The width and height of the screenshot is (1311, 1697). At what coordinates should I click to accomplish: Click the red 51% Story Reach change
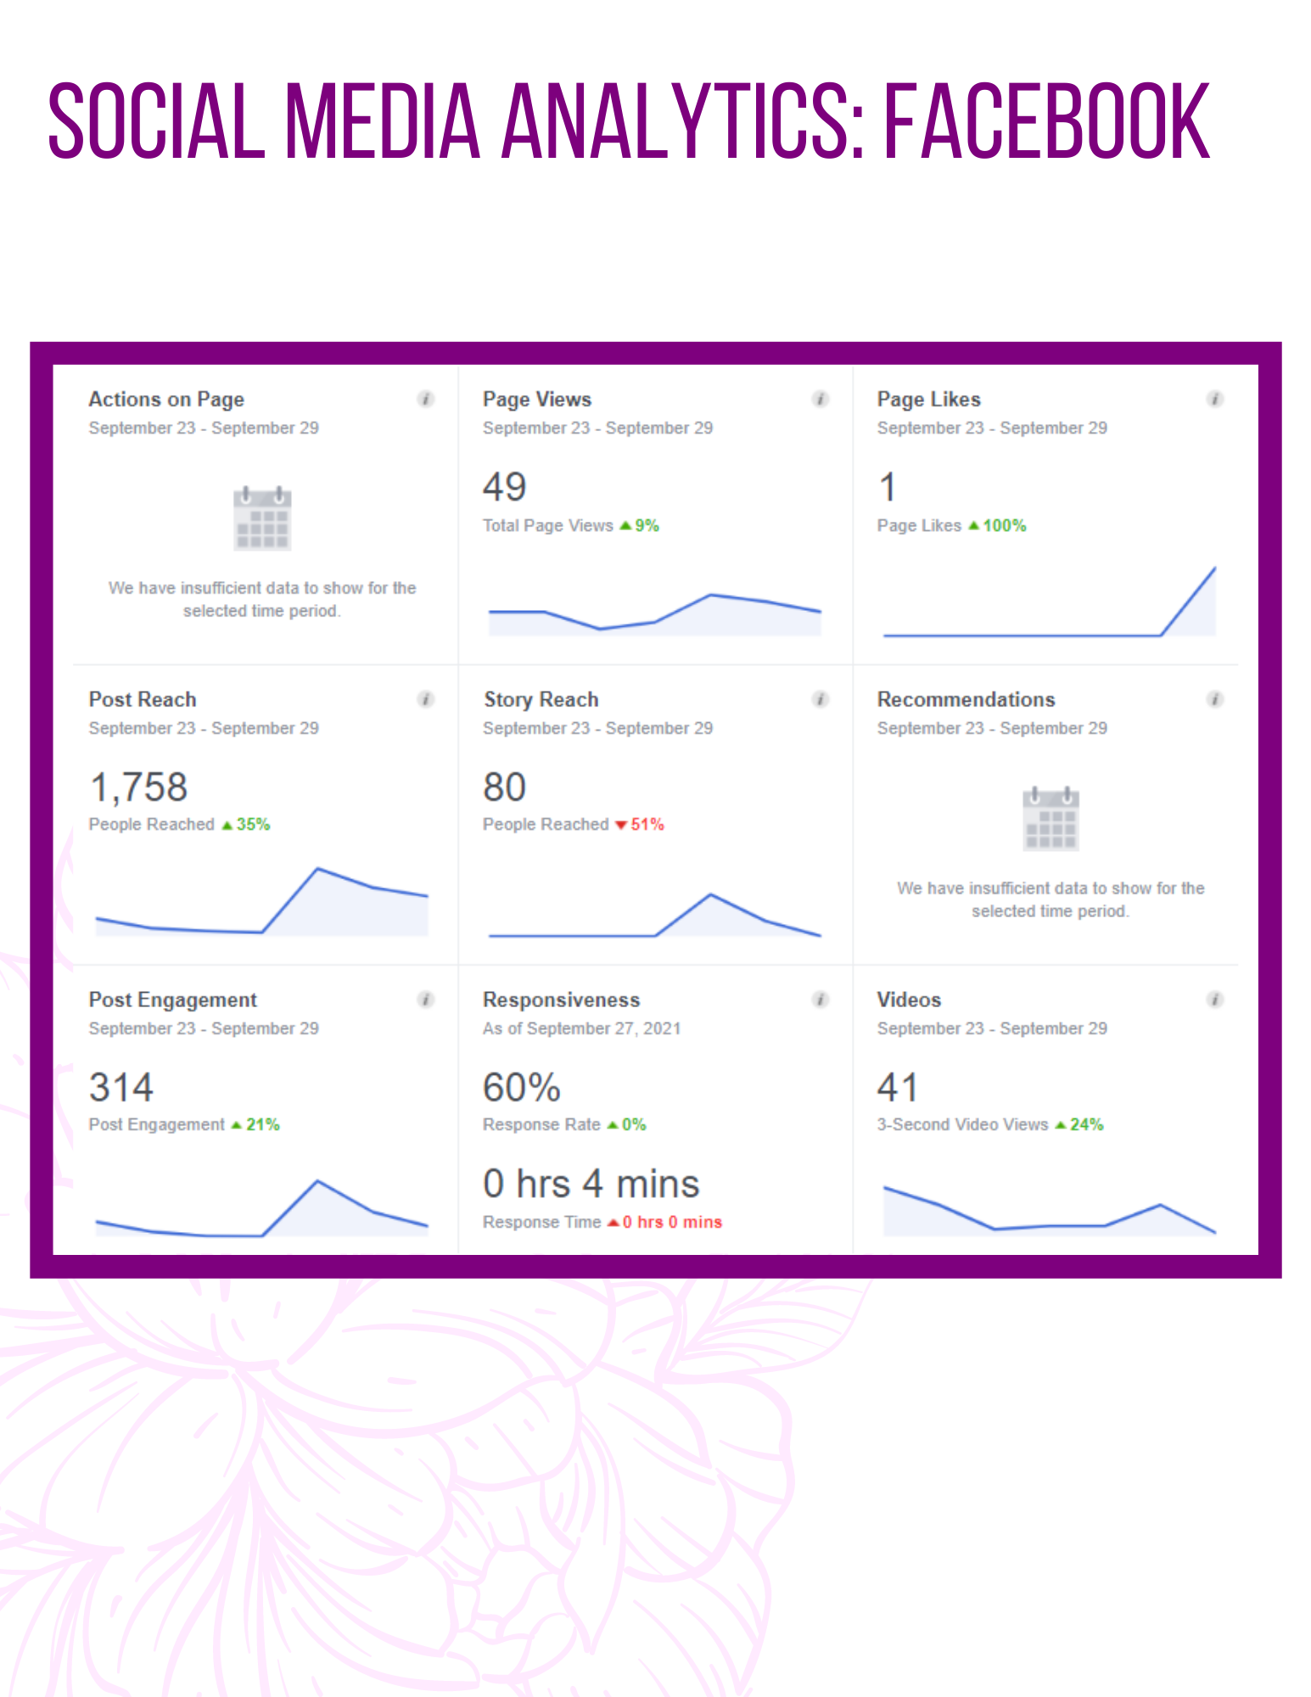[641, 825]
